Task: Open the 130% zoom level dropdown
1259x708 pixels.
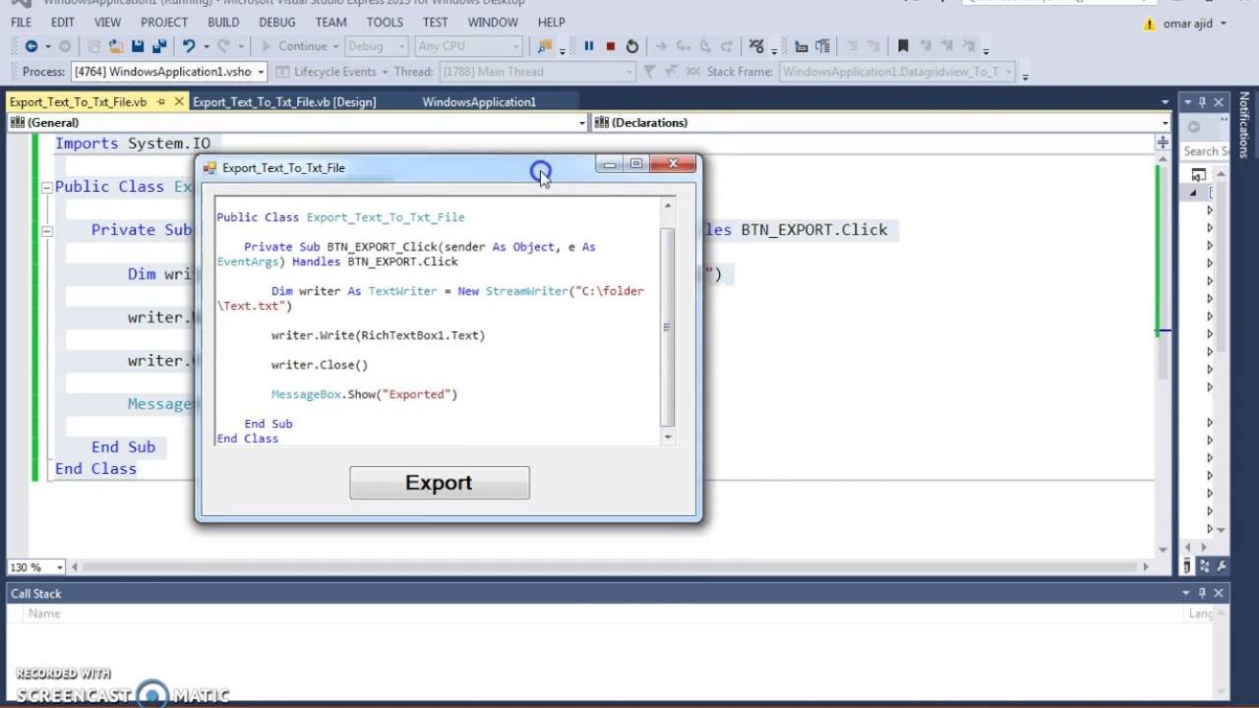Action: pos(60,567)
